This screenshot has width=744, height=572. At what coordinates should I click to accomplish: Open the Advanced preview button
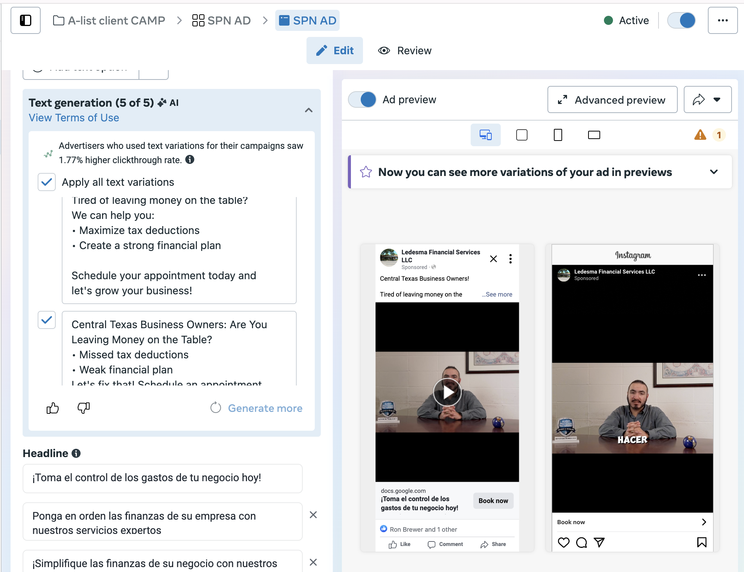(x=612, y=100)
